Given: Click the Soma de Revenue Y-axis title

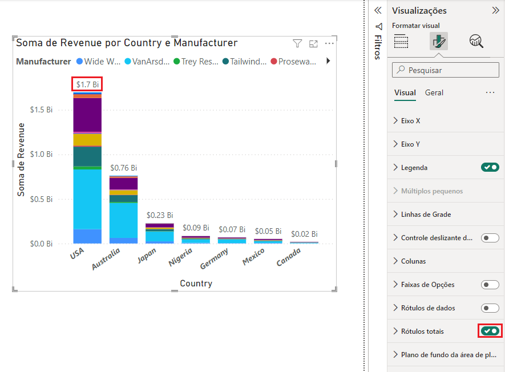Looking at the screenshot, I should [21, 159].
